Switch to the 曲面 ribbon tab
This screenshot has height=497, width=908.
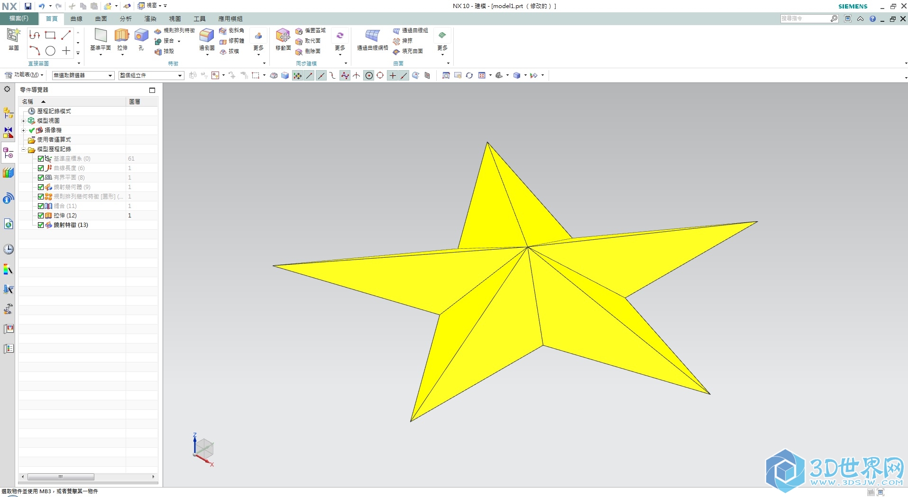pos(101,18)
